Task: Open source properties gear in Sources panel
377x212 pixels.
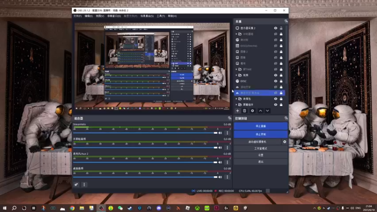Action: pos(253,111)
